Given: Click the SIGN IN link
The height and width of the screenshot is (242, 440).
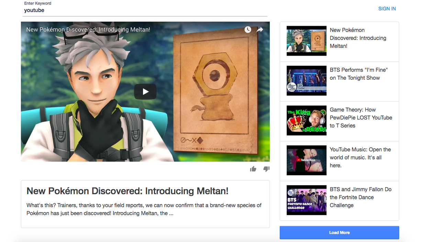Looking at the screenshot, I should pyautogui.click(x=387, y=9).
